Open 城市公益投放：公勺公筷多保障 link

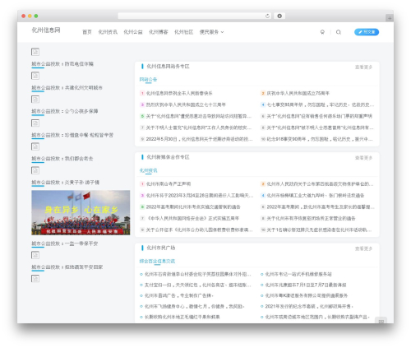[x=65, y=111]
